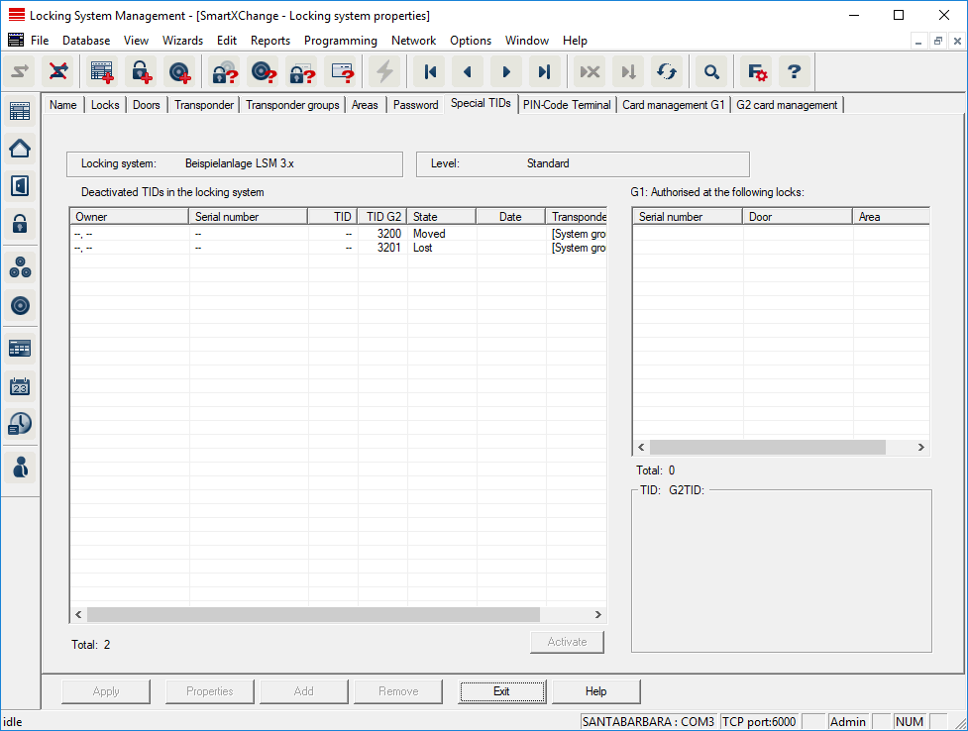Screen dimensions: 968x731
Task: Switch to the Transponder groups tab
Action: [x=292, y=105]
